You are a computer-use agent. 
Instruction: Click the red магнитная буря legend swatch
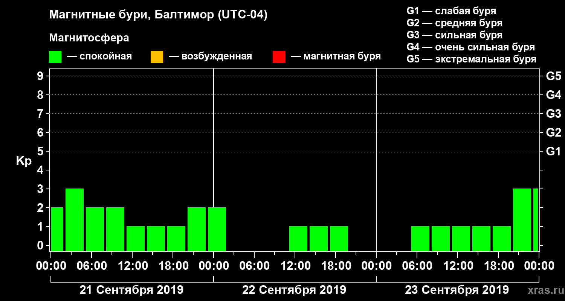coord(279,57)
